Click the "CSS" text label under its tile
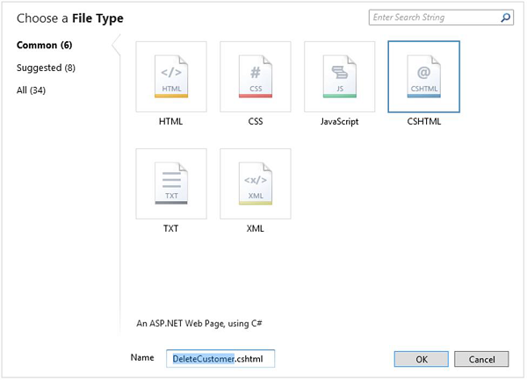The width and height of the screenshot is (527, 380). click(x=256, y=122)
